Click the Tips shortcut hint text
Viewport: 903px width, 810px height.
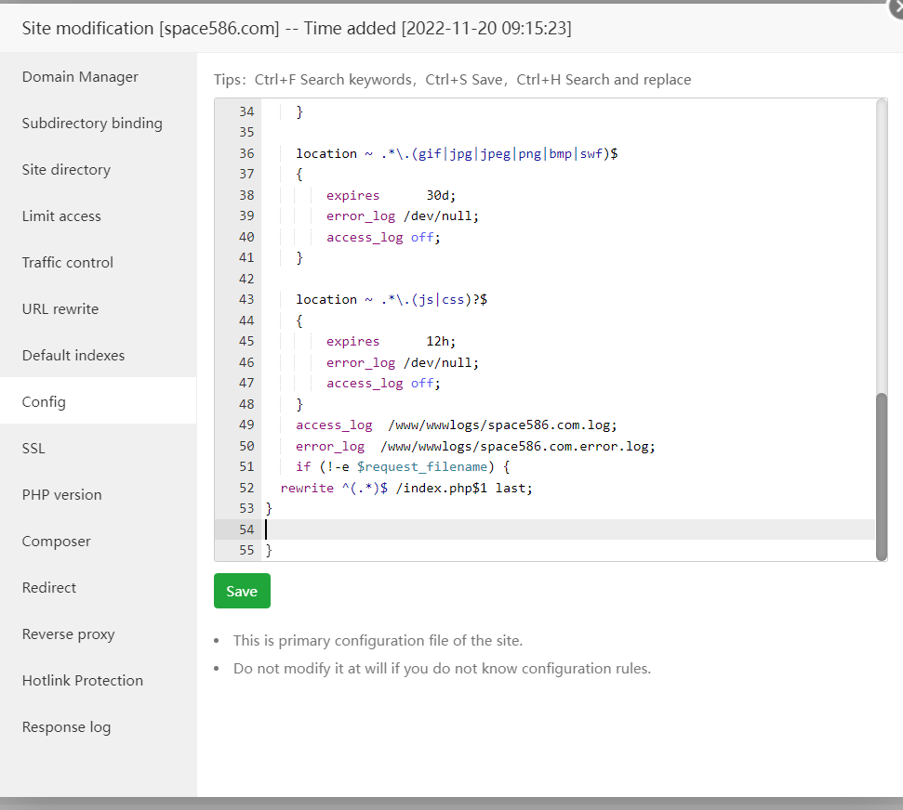coord(453,79)
